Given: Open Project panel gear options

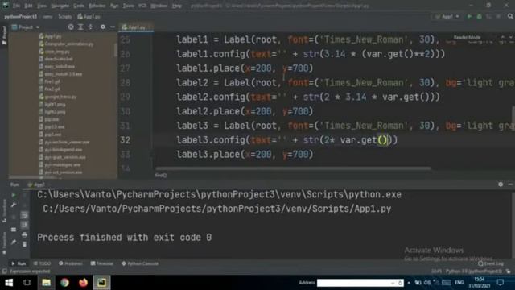Looking at the screenshot, I should [103, 27].
